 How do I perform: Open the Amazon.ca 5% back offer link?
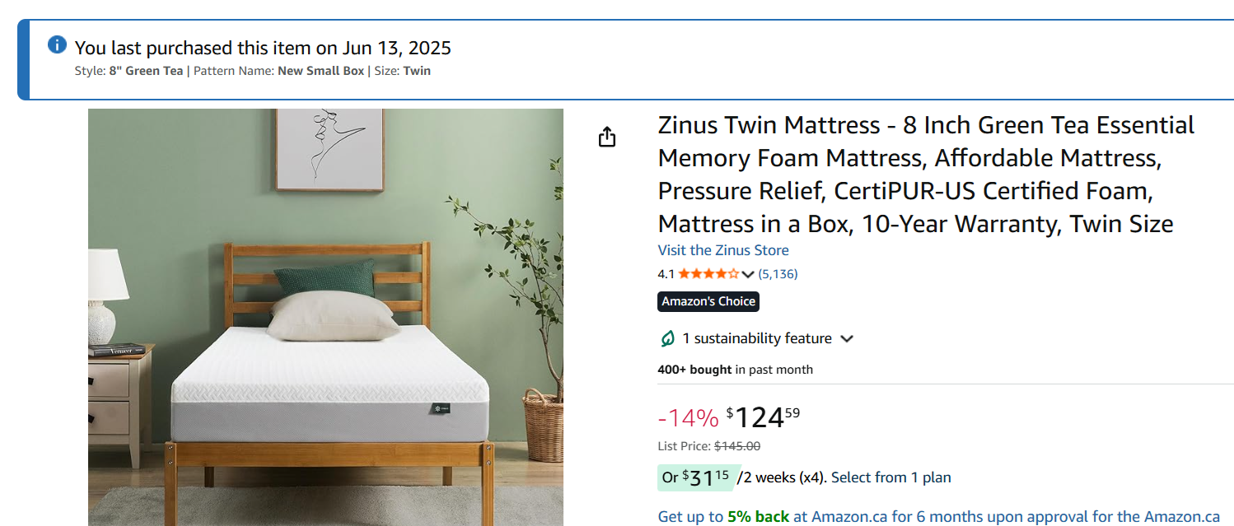pyautogui.click(x=938, y=517)
